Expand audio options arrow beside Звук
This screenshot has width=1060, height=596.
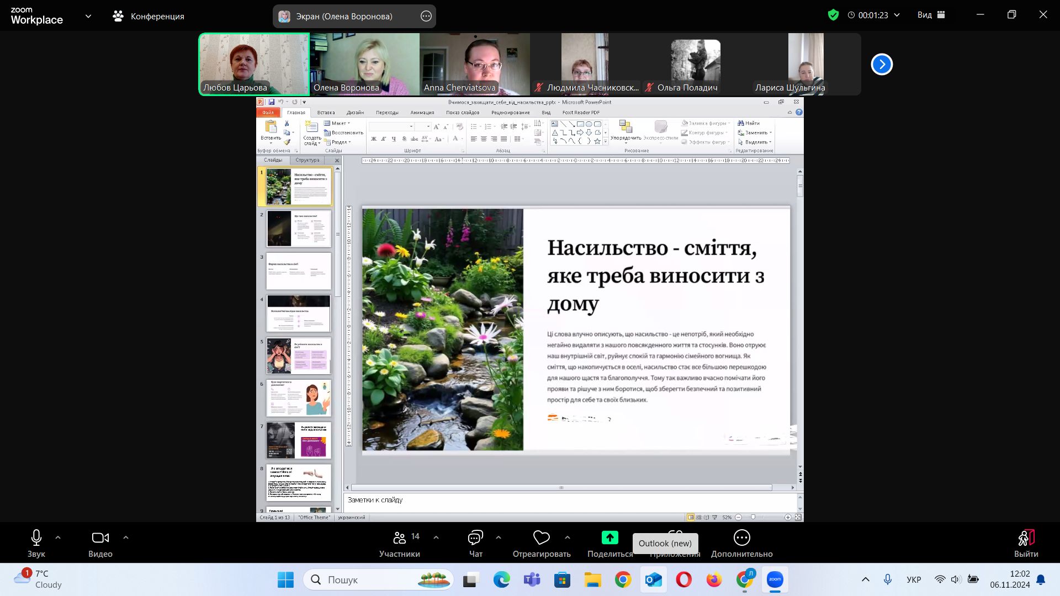[x=58, y=537]
